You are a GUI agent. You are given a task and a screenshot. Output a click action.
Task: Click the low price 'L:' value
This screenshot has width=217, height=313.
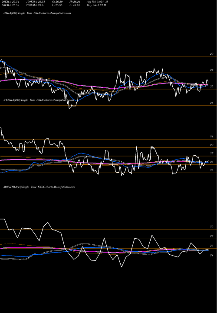tap(75, 5)
